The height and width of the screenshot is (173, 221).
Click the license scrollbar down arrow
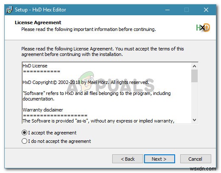194,120
